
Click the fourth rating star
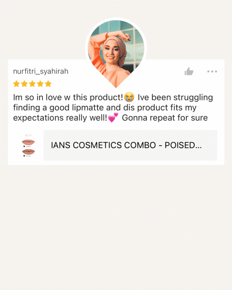click(40, 84)
